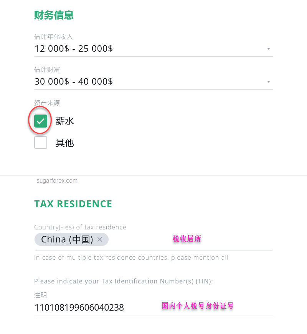Click the 财务信息 section heading
307x334 pixels.
pos(54,15)
